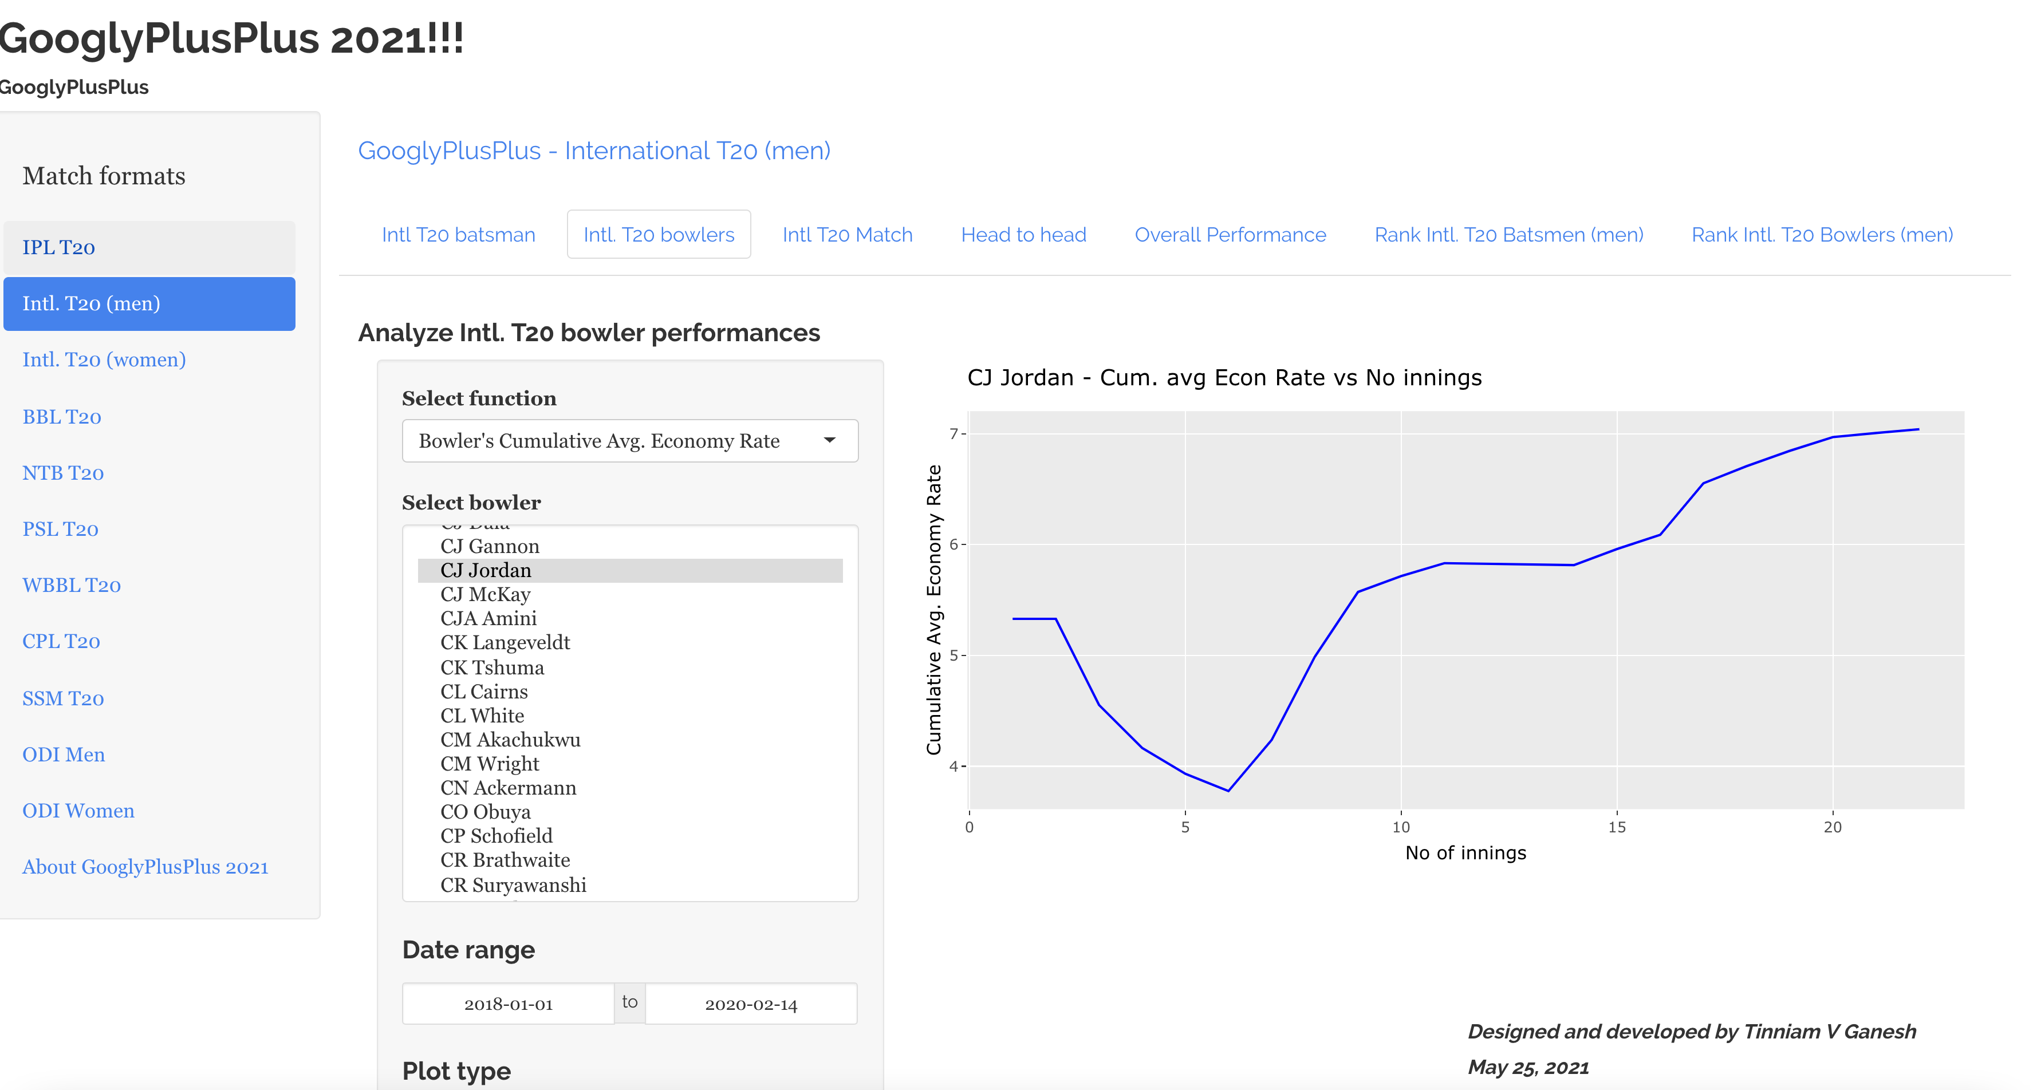Screen dimensions: 2033x1090
Task: Click GooglyPlusPlus - International T20 (men) heading link
Action: tap(593, 151)
